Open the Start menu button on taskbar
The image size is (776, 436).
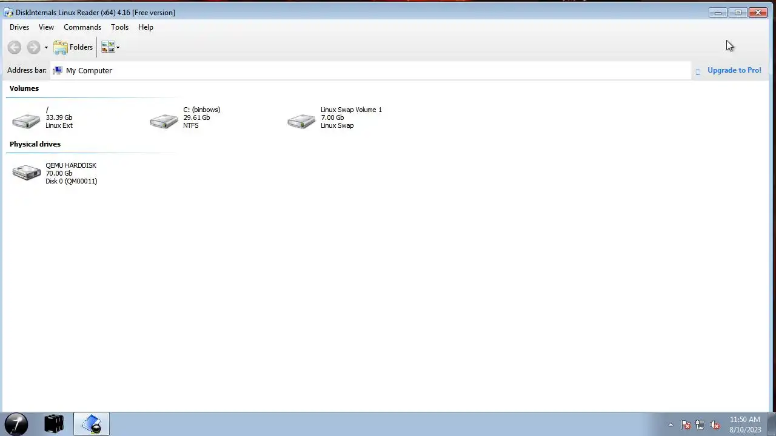tap(16, 424)
